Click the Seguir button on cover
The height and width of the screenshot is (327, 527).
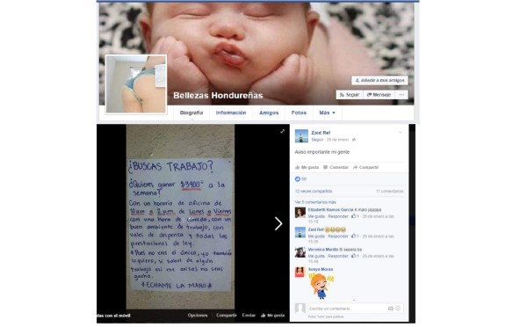[350, 95]
